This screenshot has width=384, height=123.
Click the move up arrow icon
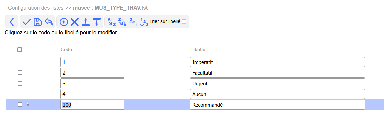[86, 22]
